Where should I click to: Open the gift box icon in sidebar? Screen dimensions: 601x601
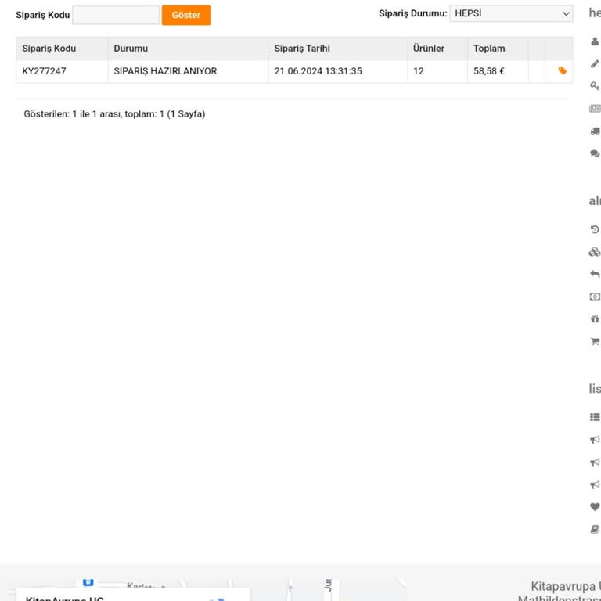(x=595, y=319)
